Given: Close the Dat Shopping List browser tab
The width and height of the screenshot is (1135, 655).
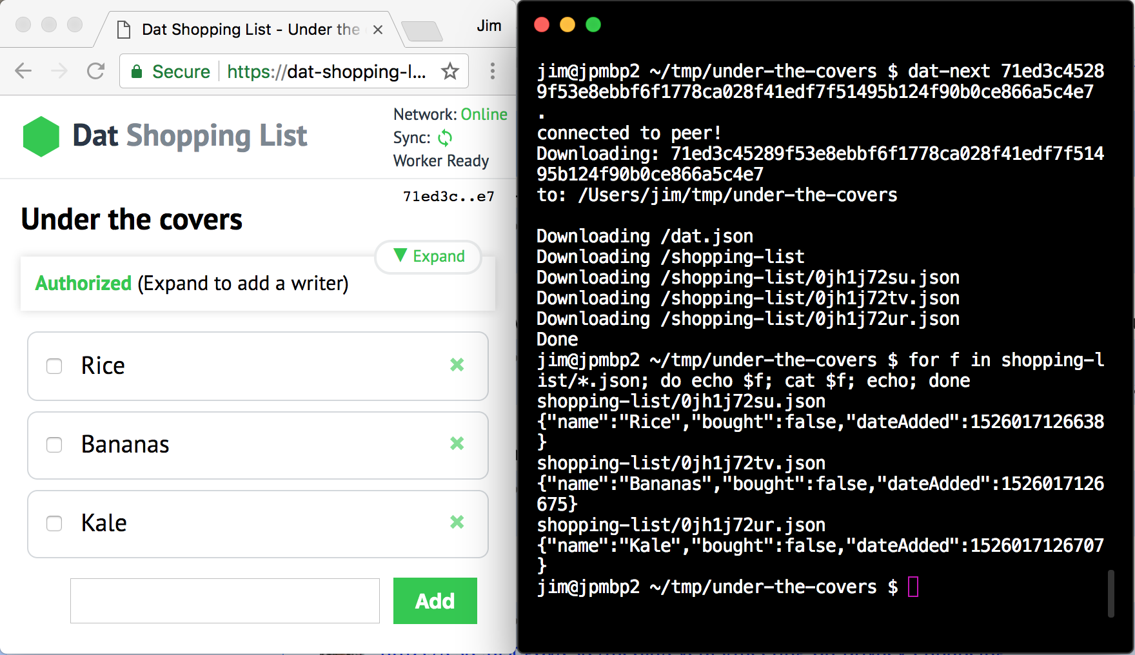Looking at the screenshot, I should (x=378, y=30).
